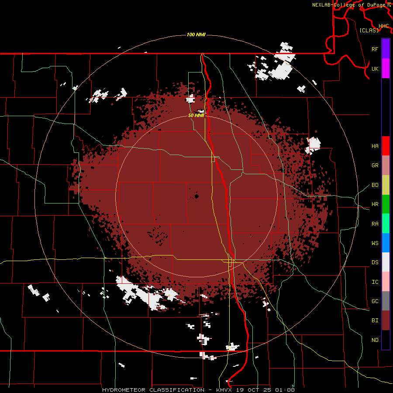Click the HA legend label text
This screenshot has width=393, height=393.
coord(375,146)
